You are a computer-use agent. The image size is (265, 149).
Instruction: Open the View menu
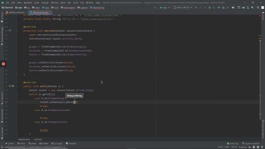19,3
